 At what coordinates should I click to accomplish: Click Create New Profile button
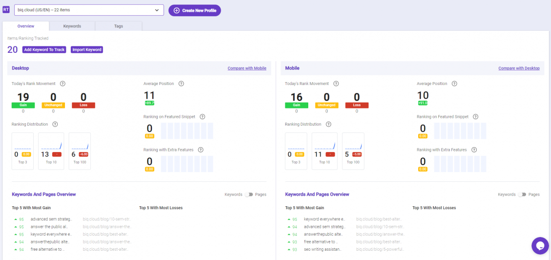click(x=195, y=11)
